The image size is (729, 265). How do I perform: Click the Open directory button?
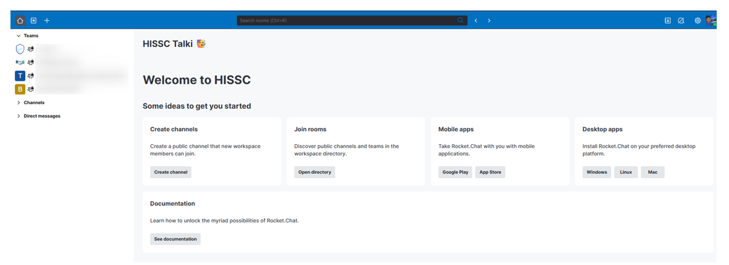click(315, 173)
